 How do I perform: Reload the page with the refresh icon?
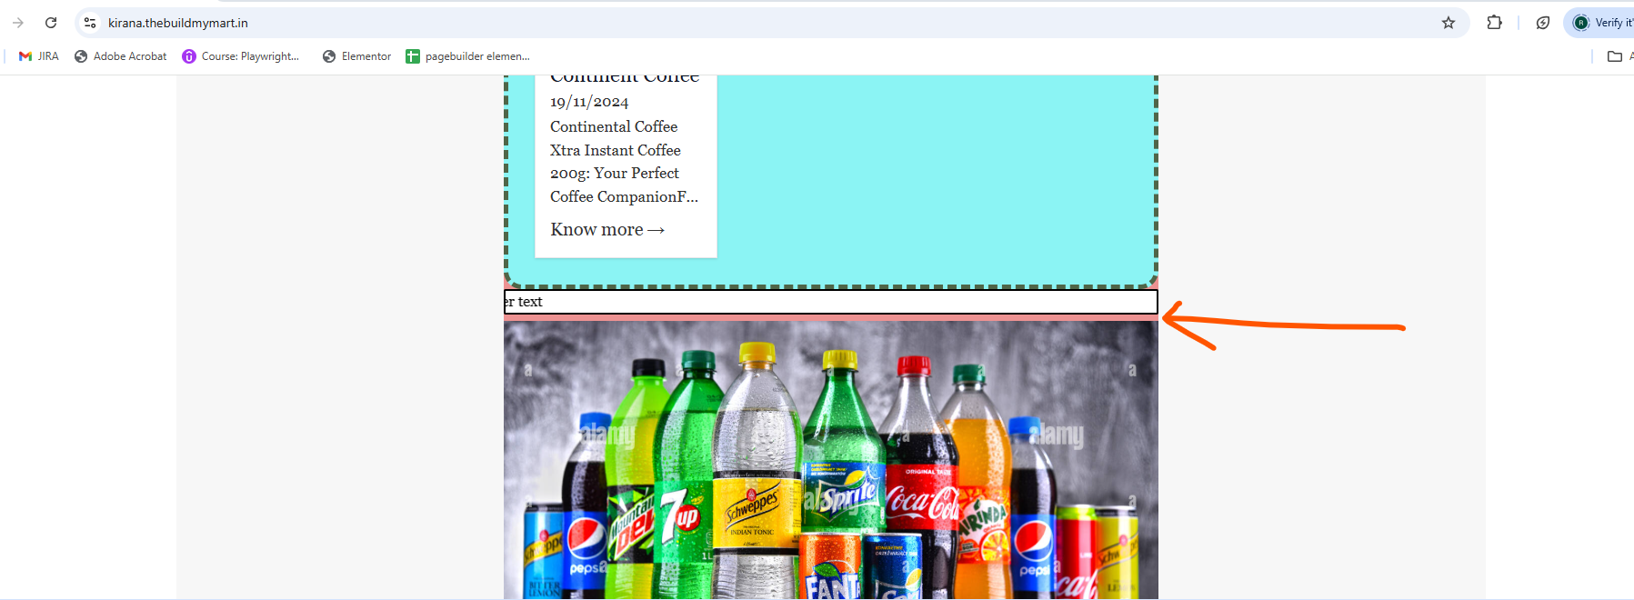[51, 23]
